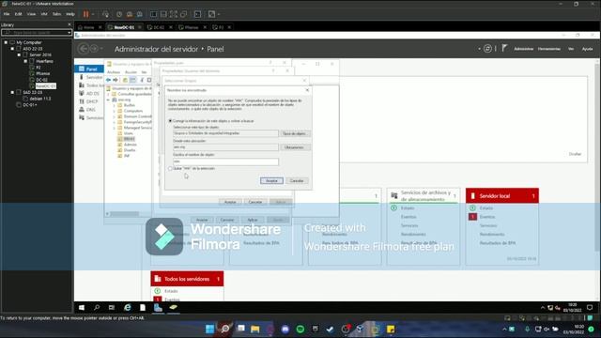Open the VMware View menu
601x338 pixels.
[x=31, y=14]
